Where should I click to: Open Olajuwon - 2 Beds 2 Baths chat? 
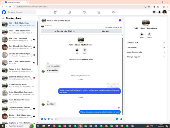pyautogui.click(x=18, y=109)
